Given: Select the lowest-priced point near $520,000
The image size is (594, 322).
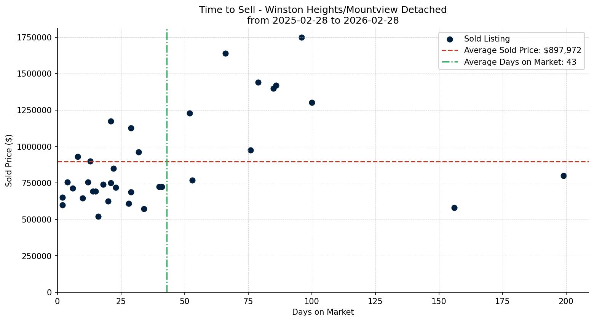Looking at the screenshot, I should point(98,216).
